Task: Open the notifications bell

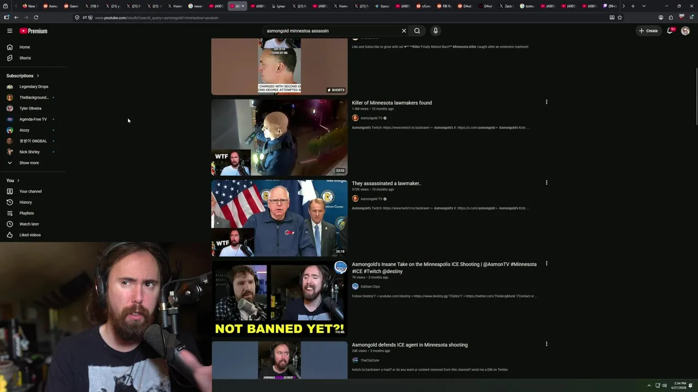Action: [670, 31]
